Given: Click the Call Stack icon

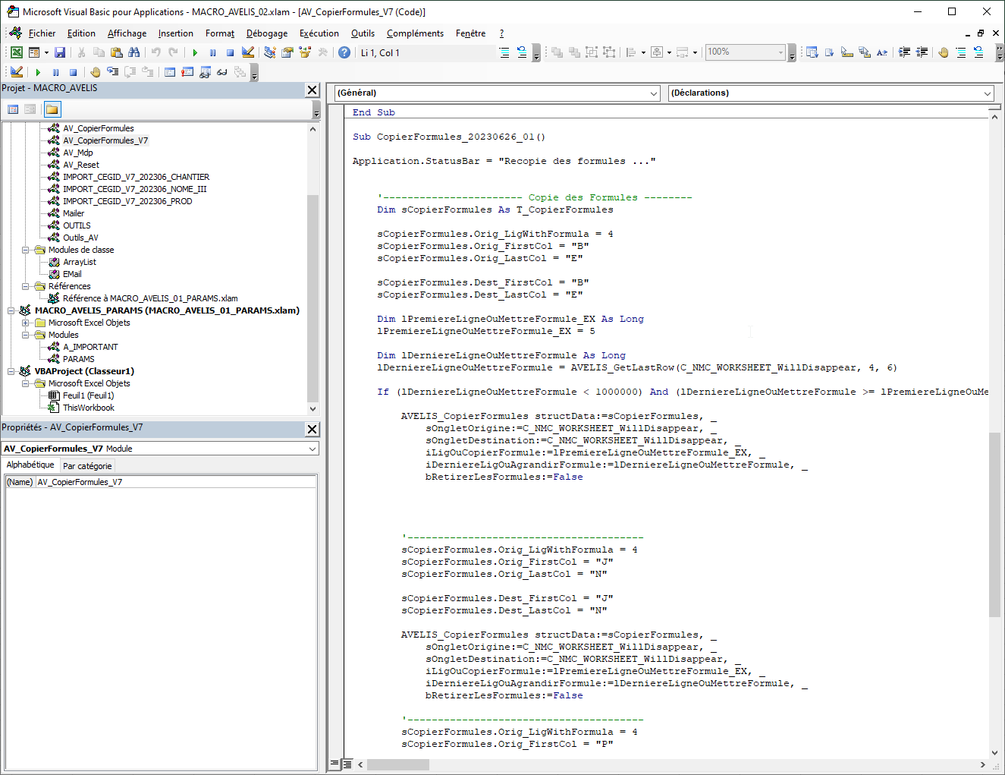Looking at the screenshot, I should click(240, 72).
